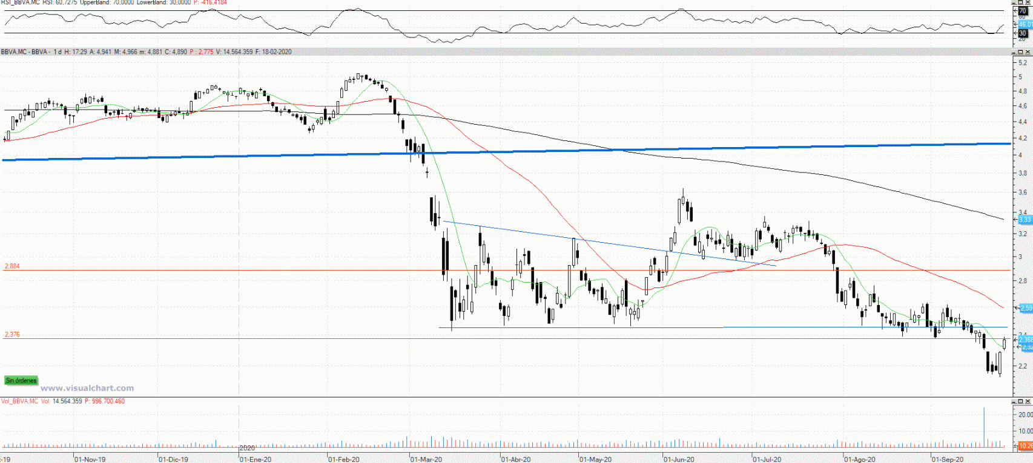Image resolution: width=1033 pixels, height=463 pixels.
Task: Minimize the volume panel
Action: (x=1014, y=401)
